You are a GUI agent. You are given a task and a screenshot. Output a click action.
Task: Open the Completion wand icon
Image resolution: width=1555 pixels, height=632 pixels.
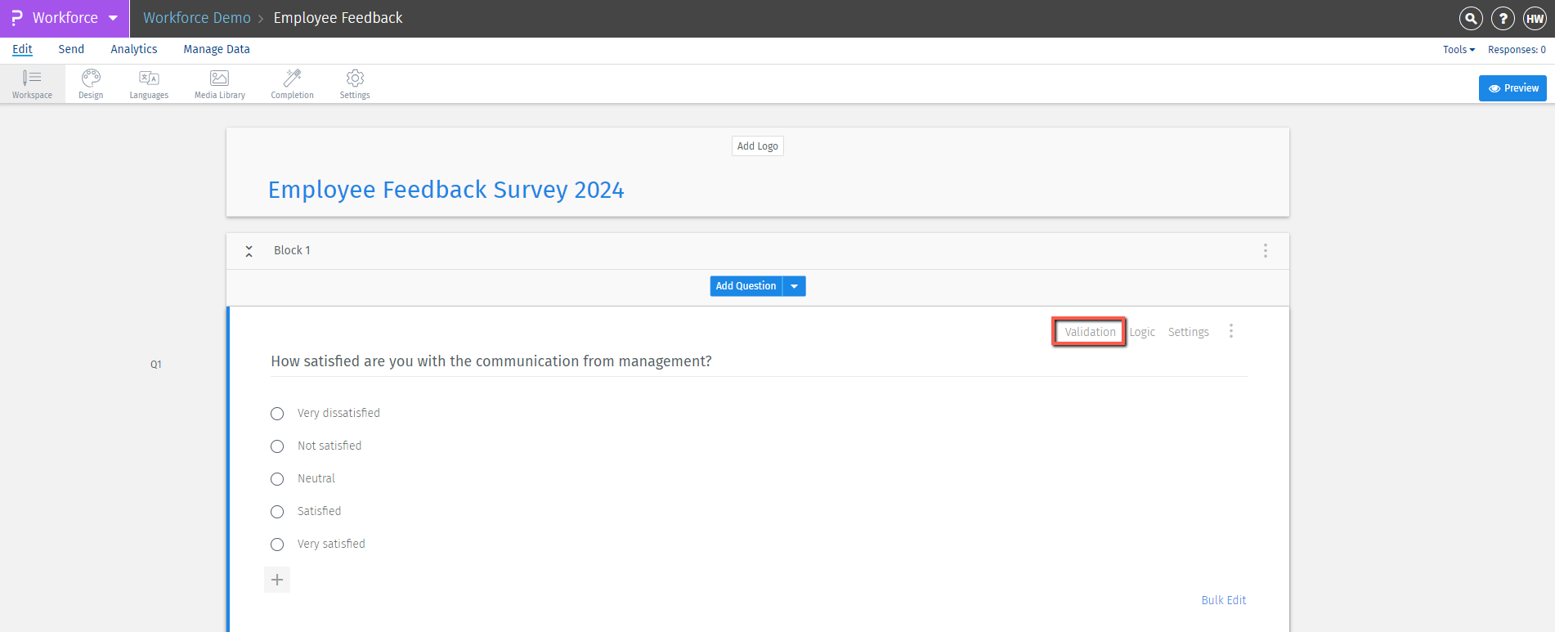(x=292, y=78)
